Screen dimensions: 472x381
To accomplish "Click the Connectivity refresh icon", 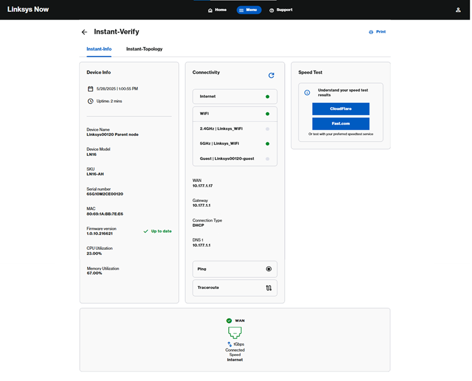I will [x=271, y=76].
